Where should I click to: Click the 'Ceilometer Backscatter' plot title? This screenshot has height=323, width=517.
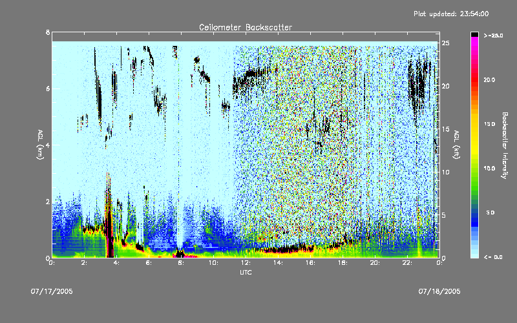pyautogui.click(x=246, y=27)
